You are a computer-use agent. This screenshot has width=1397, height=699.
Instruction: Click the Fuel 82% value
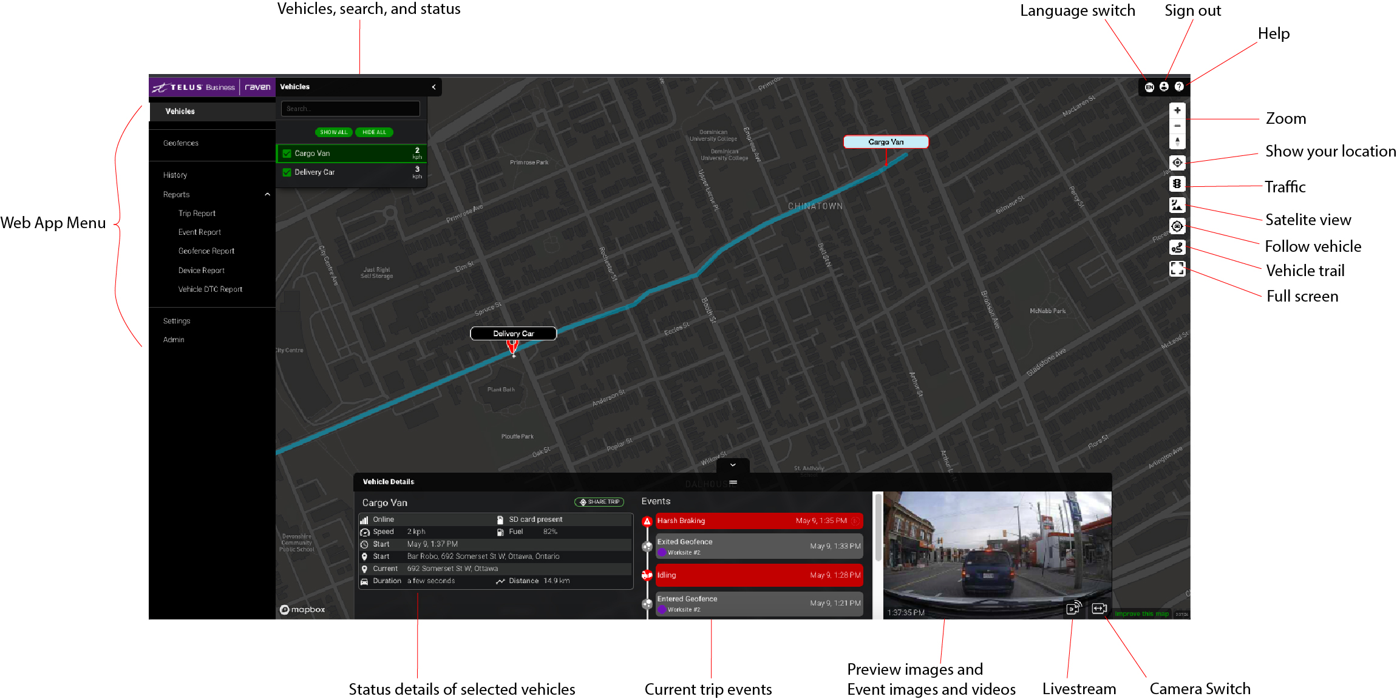(550, 532)
